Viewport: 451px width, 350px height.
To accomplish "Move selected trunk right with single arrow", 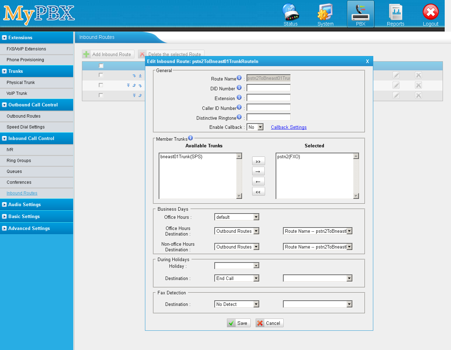I will tap(258, 171).
